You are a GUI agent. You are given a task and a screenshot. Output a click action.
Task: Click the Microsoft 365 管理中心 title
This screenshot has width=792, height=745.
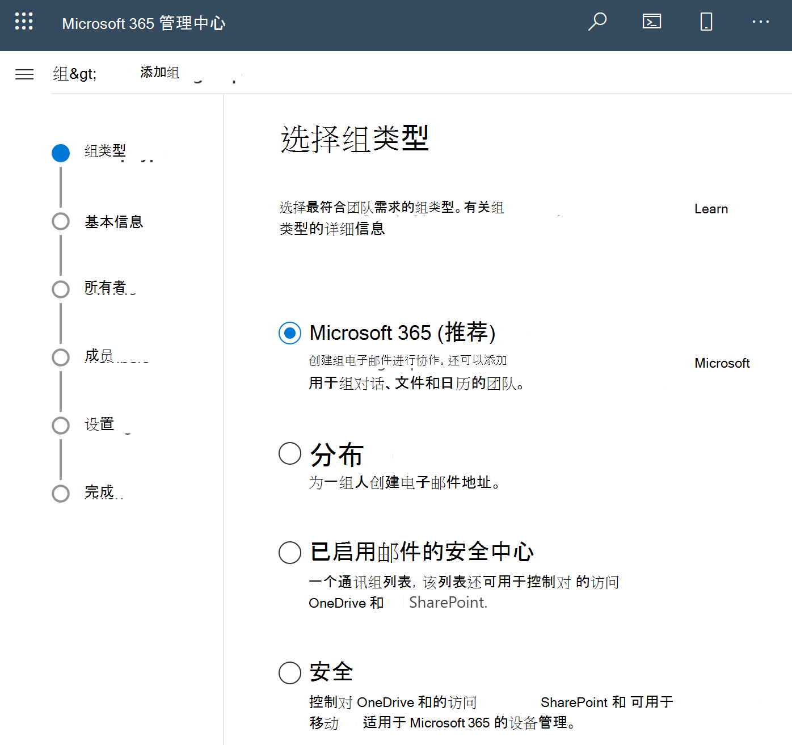click(x=144, y=23)
